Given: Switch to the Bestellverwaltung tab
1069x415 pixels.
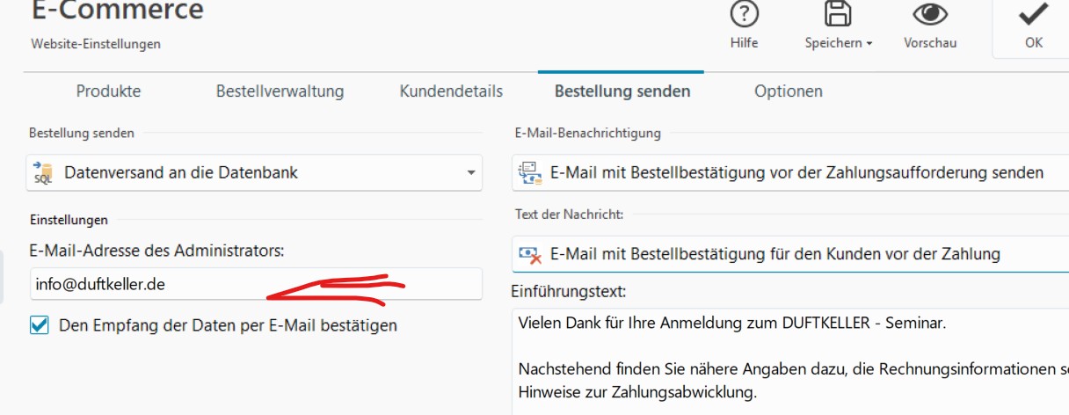Looking at the screenshot, I should [280, 91].
